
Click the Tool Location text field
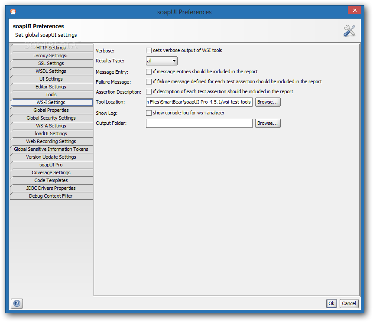click(x=199, y=102)
